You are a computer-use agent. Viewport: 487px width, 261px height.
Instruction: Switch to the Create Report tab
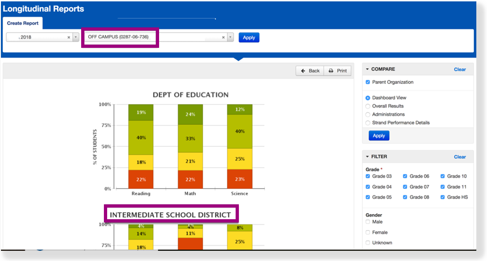click(23, 23)
